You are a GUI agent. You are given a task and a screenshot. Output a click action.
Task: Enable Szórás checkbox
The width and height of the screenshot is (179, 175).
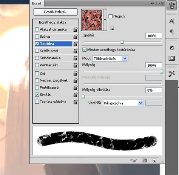click(x=37, y=37)
